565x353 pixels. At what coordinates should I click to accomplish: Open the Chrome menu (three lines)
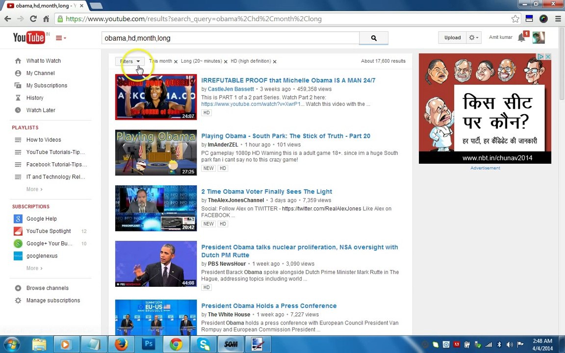(x=558, y=19)
